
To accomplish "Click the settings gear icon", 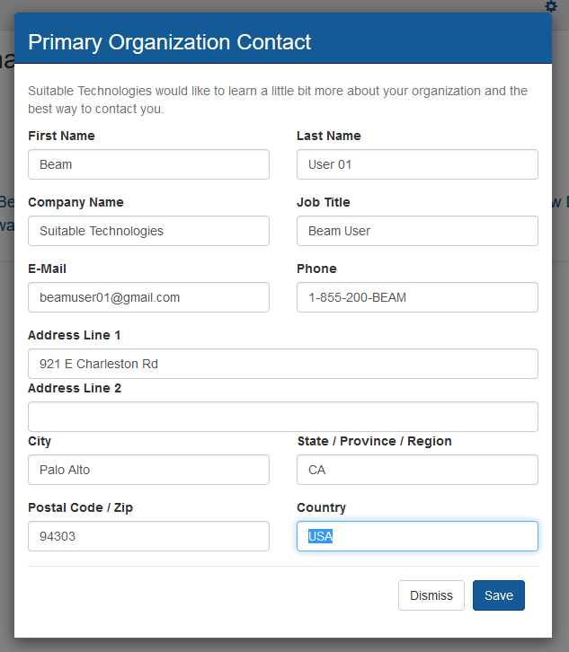I will (x=551, y=6).
